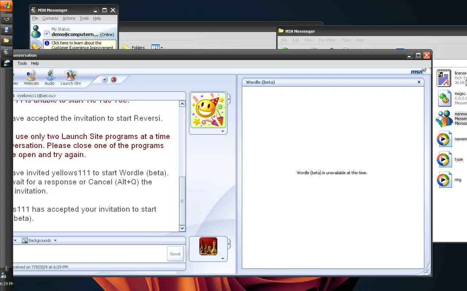Screen dimensions: 467x291
Task: Open Tools menu in MSN Messenger window
Action: coord(84,18)
